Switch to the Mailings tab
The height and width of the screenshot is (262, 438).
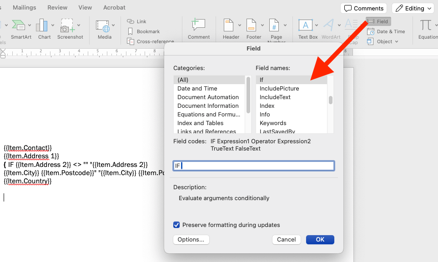[x=25, y=8]
